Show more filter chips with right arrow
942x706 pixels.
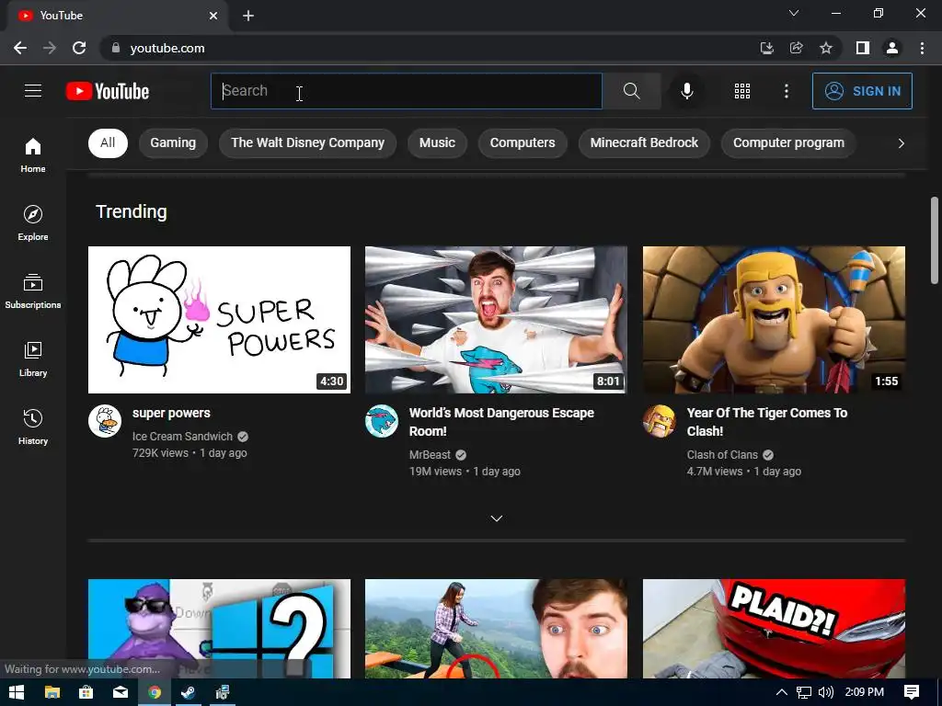(x=901, y=142)
